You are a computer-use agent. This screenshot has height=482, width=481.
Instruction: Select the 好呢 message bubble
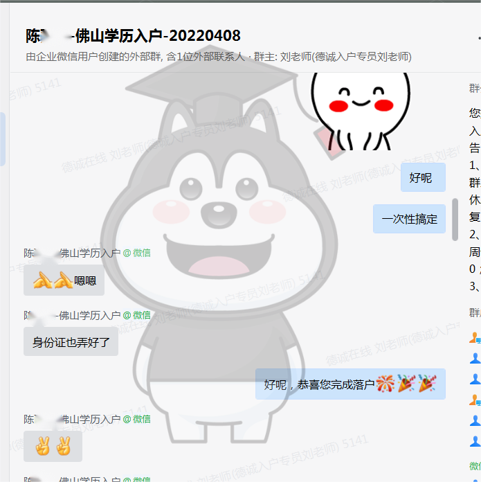pos(423,177)
